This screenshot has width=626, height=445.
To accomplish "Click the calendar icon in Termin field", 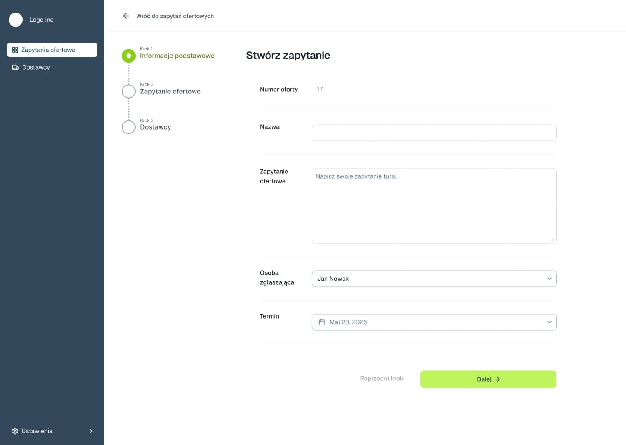I will coord(322,322).
